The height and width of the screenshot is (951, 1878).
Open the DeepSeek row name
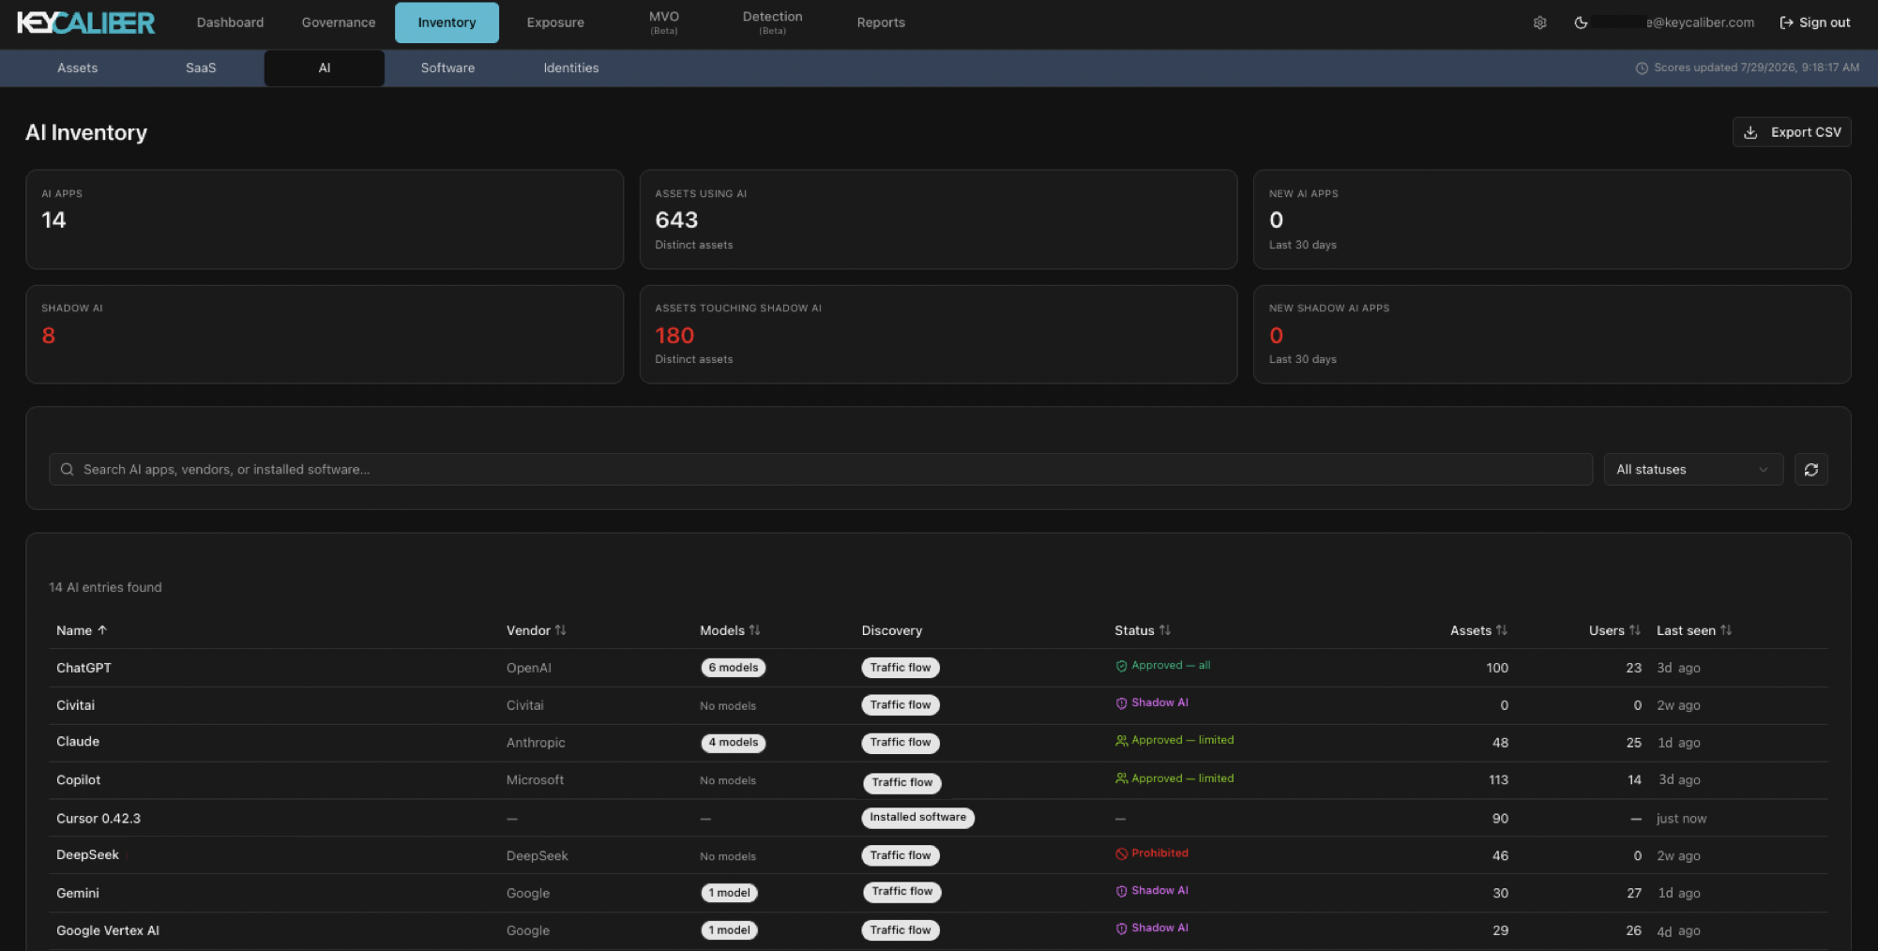[87, 855]
